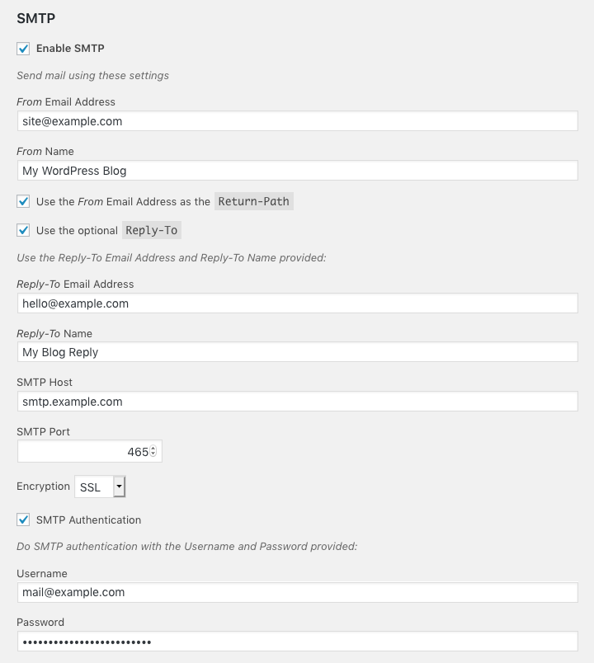Disable SMTP Authentication
Image resolution: width=594 pixels, height=663 pixels.
pos(24,520)
